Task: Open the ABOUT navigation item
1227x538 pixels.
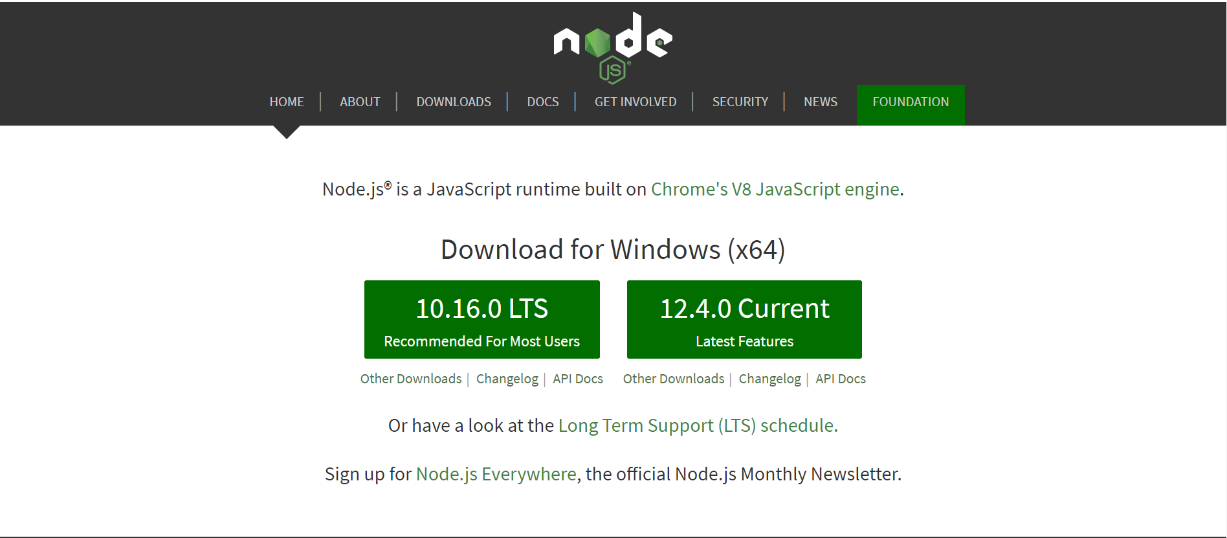Action: pyautogui.click(x=360, y=102)
